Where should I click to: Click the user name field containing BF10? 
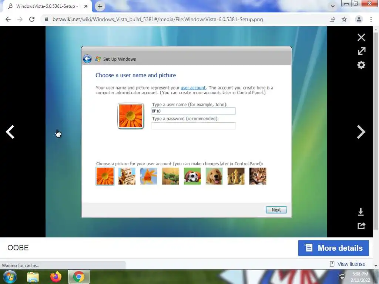193,111
